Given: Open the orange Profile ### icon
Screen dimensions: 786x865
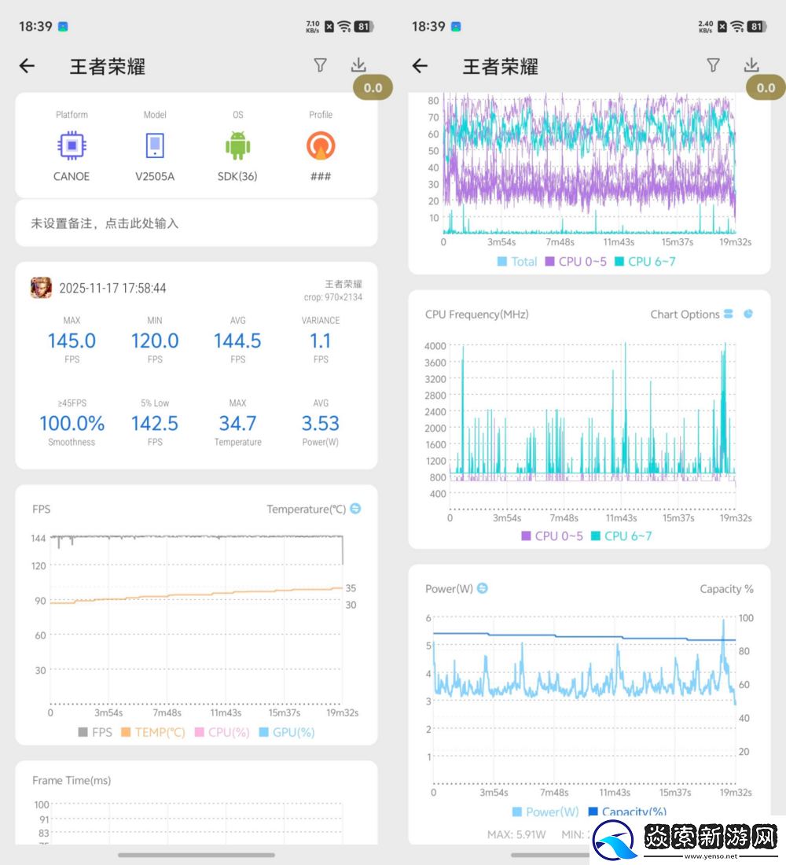Looking at the screenshot, I should [320, 145].
